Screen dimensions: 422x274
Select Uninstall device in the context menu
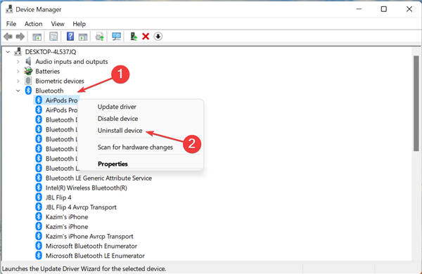[120, 130]
